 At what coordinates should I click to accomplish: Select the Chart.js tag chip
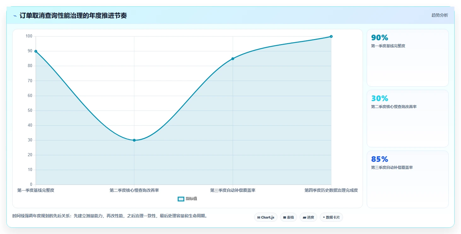point(266,217)
